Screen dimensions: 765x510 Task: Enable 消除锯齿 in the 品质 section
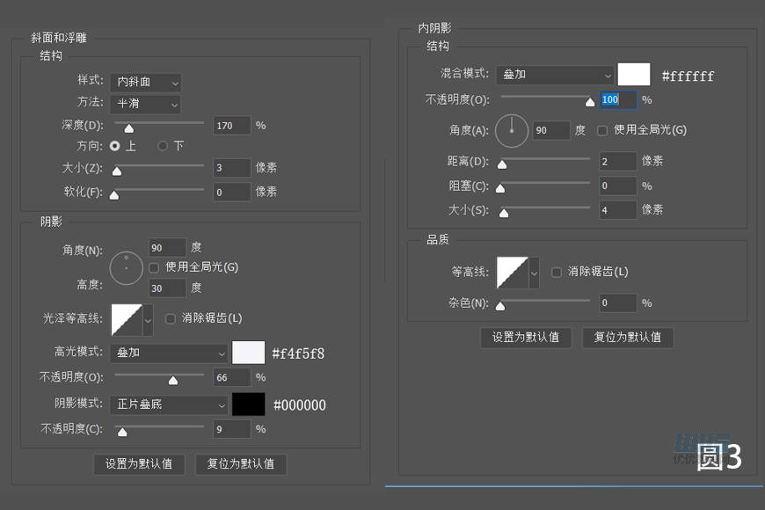[x=556, y=273]
